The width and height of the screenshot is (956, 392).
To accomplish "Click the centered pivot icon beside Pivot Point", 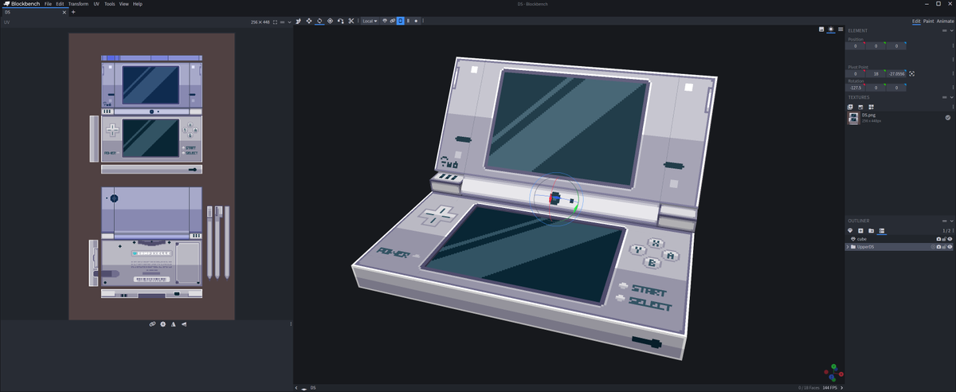I will (911, 74).
